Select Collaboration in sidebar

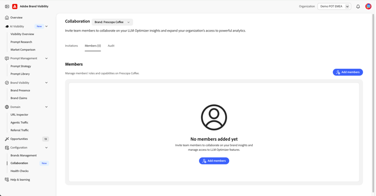[19, 163]
